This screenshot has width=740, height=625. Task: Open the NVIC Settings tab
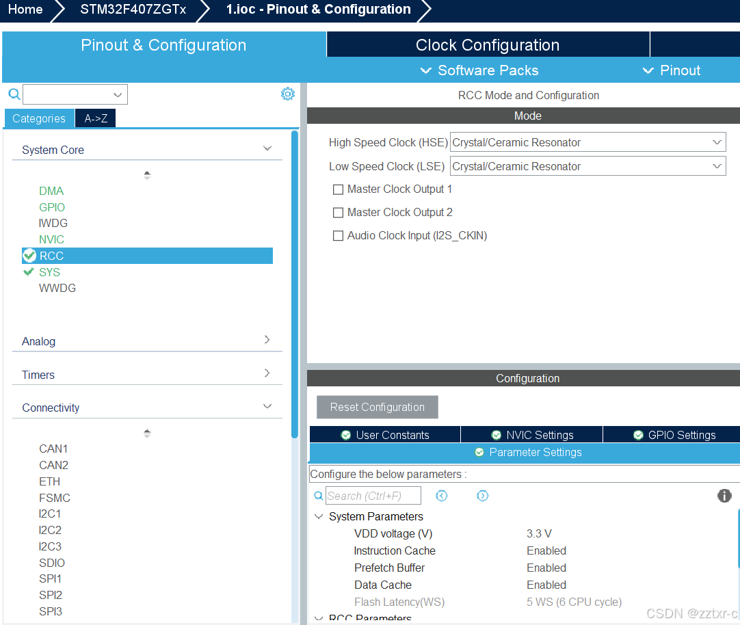[x=532, y=435]
